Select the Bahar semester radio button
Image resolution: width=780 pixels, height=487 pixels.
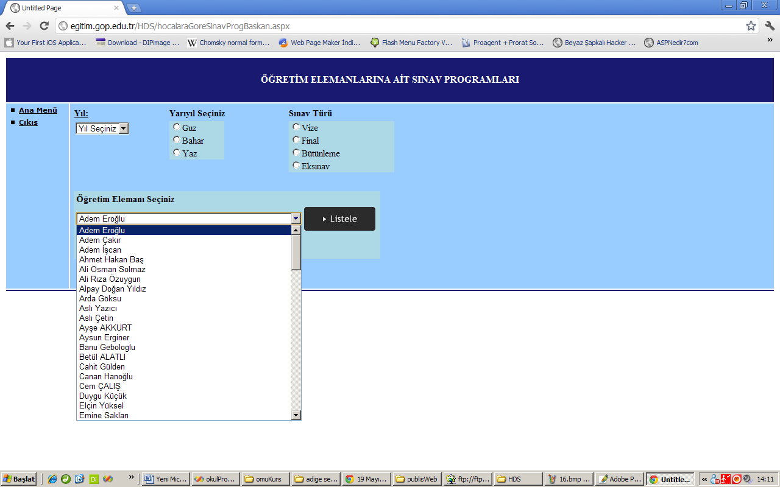click(x=177, y=140)
